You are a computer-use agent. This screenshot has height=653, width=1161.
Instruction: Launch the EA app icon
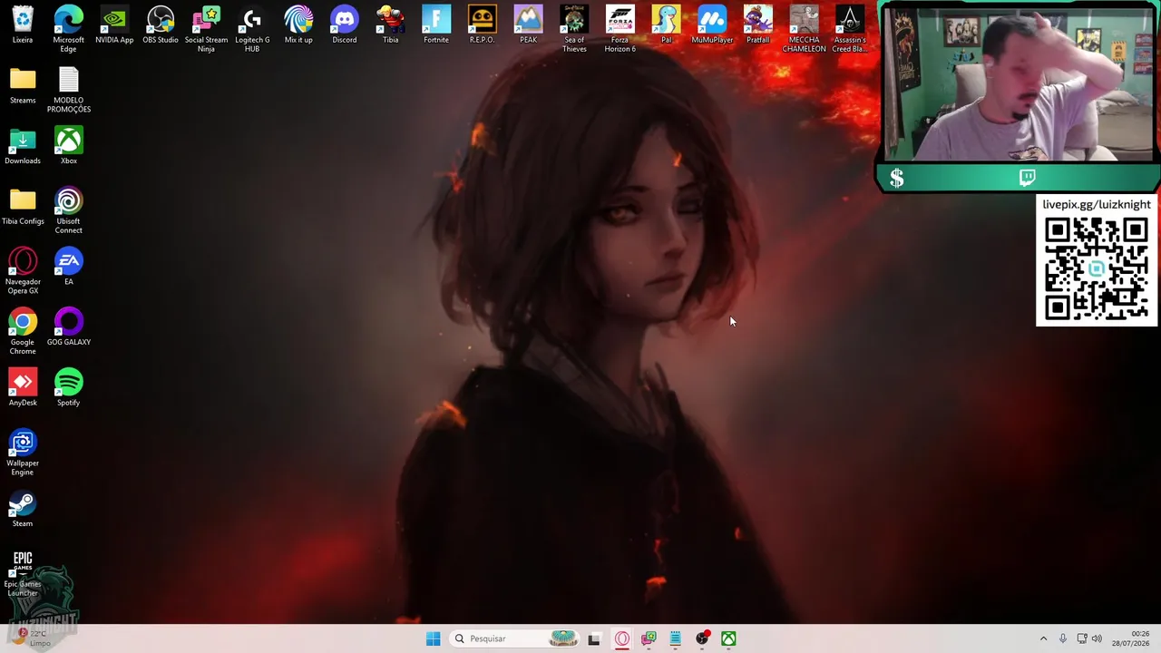(69, 267)
